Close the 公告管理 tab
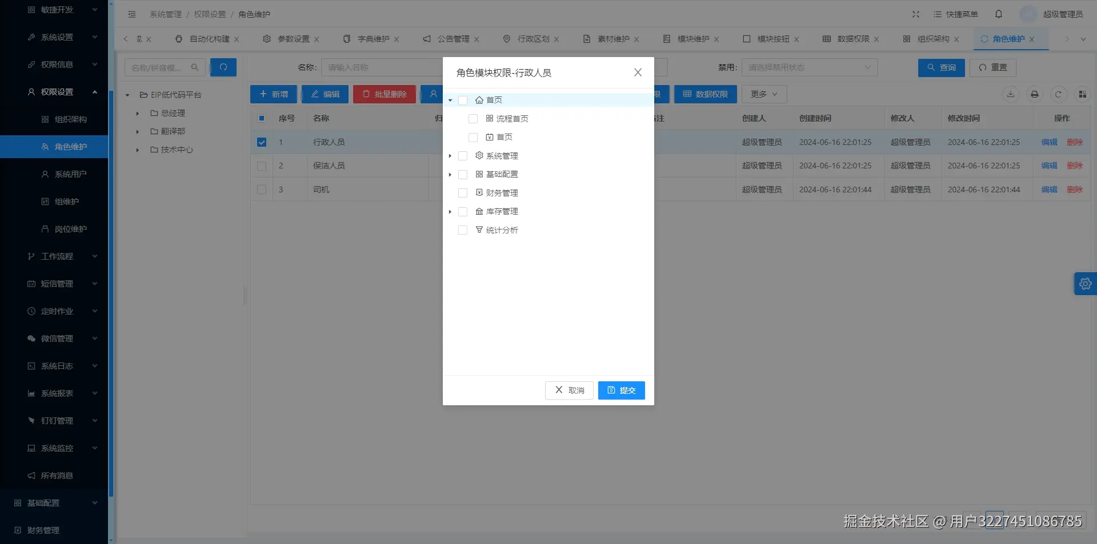 pyautogui.click(x=477, y=39)
